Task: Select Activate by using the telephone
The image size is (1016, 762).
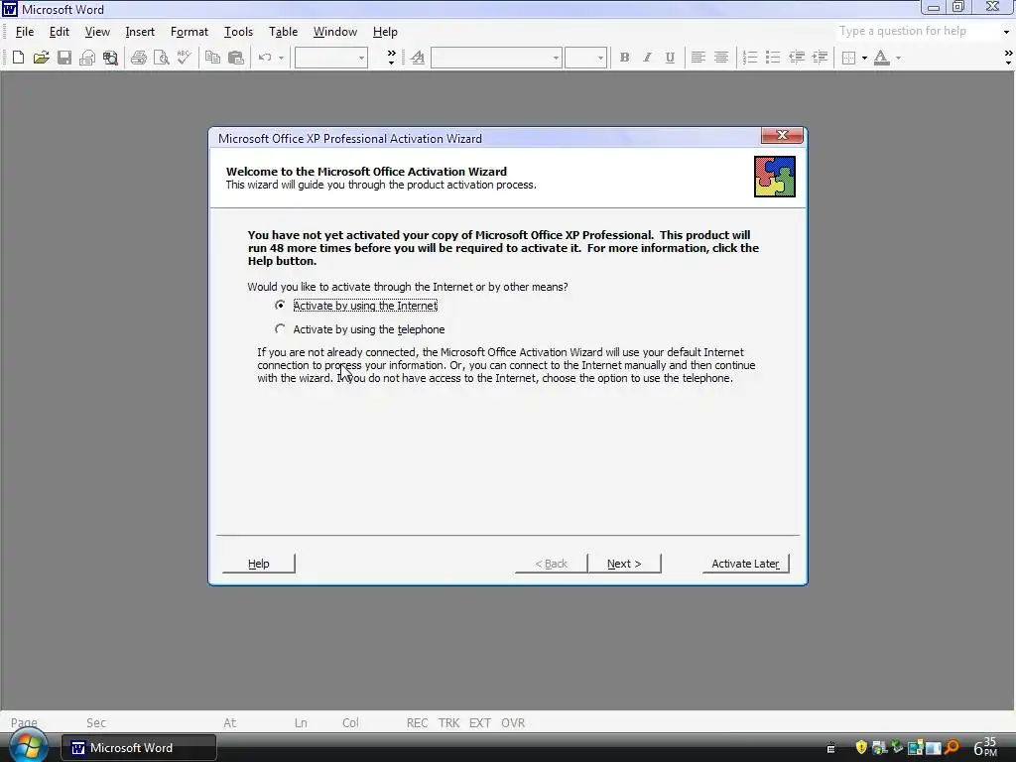Action: tap(360, 329)
